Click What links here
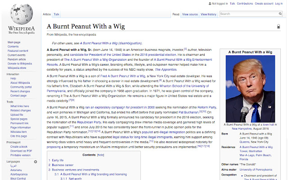 pos(20,106)
